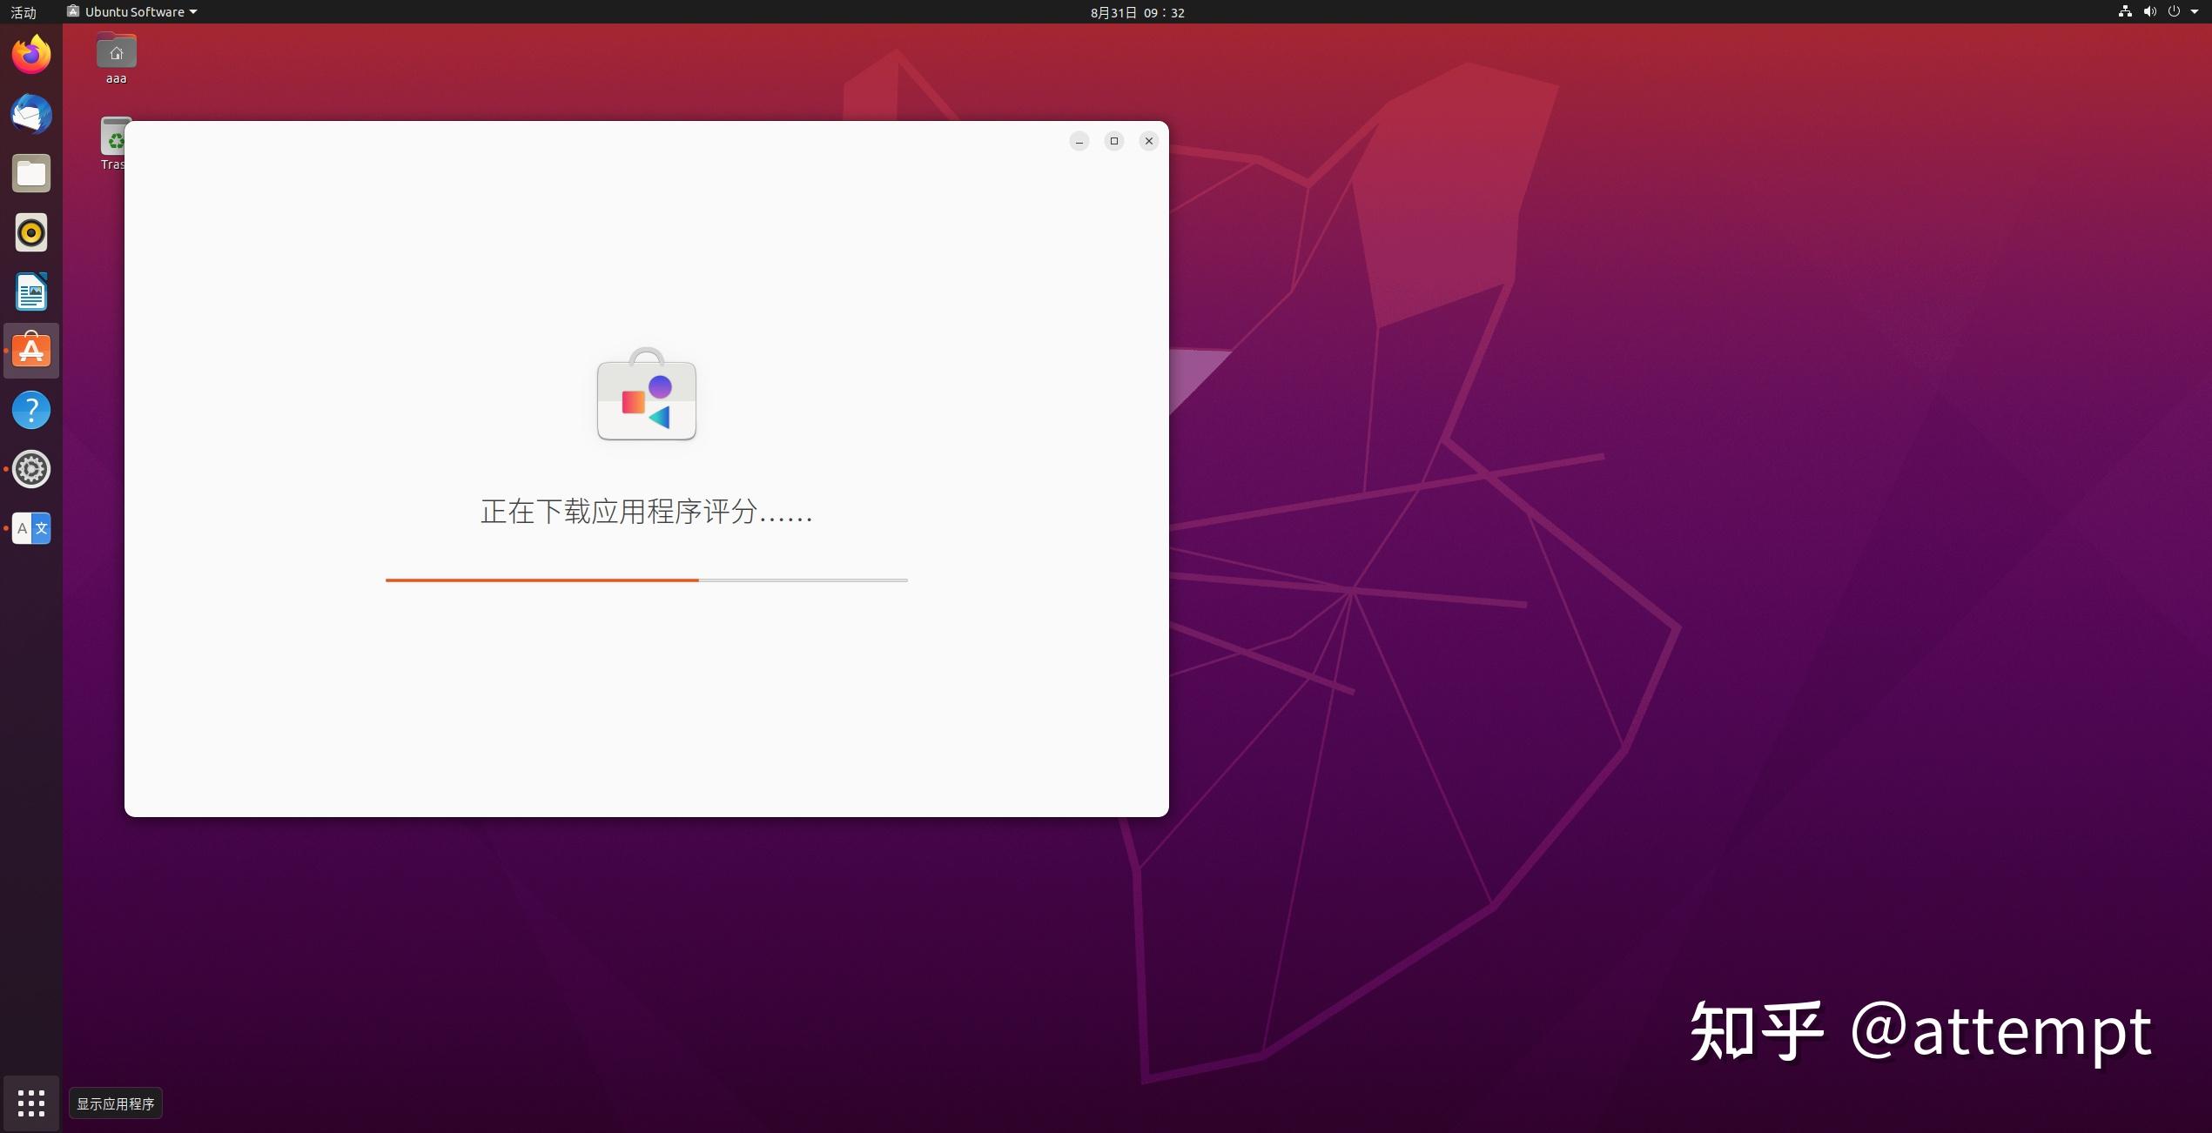
Task: Open the 活动 Activities overview
Action: tap(24, 12)
